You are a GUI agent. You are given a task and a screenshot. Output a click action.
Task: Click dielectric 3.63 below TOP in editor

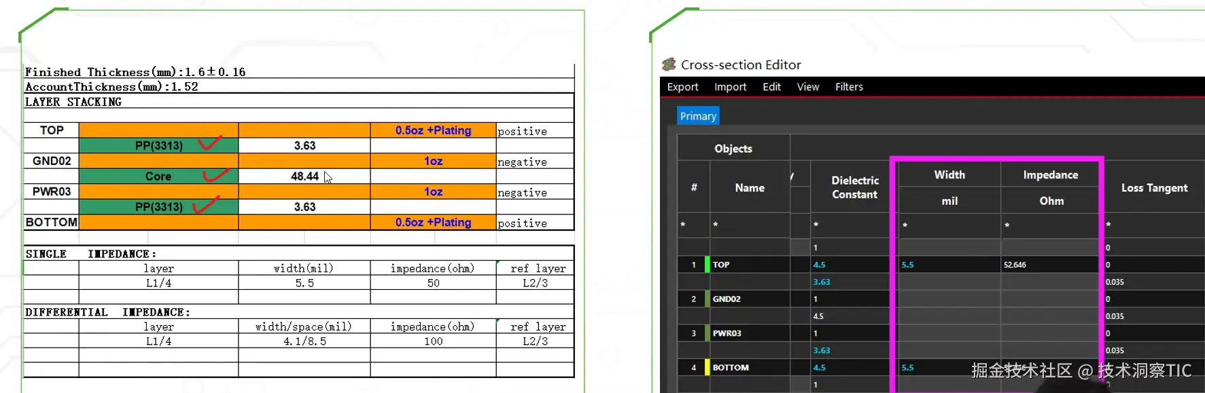tap(822, 282)
